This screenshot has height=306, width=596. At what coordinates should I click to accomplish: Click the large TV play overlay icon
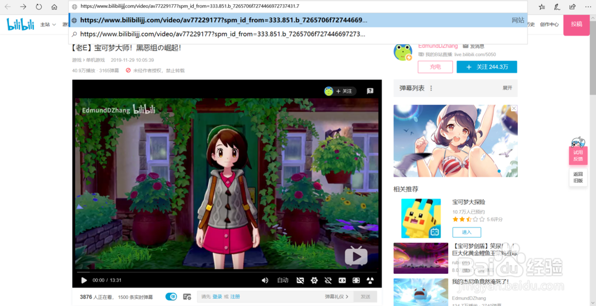pos(356,256)
